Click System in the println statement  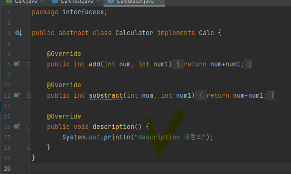coord(74,137)
